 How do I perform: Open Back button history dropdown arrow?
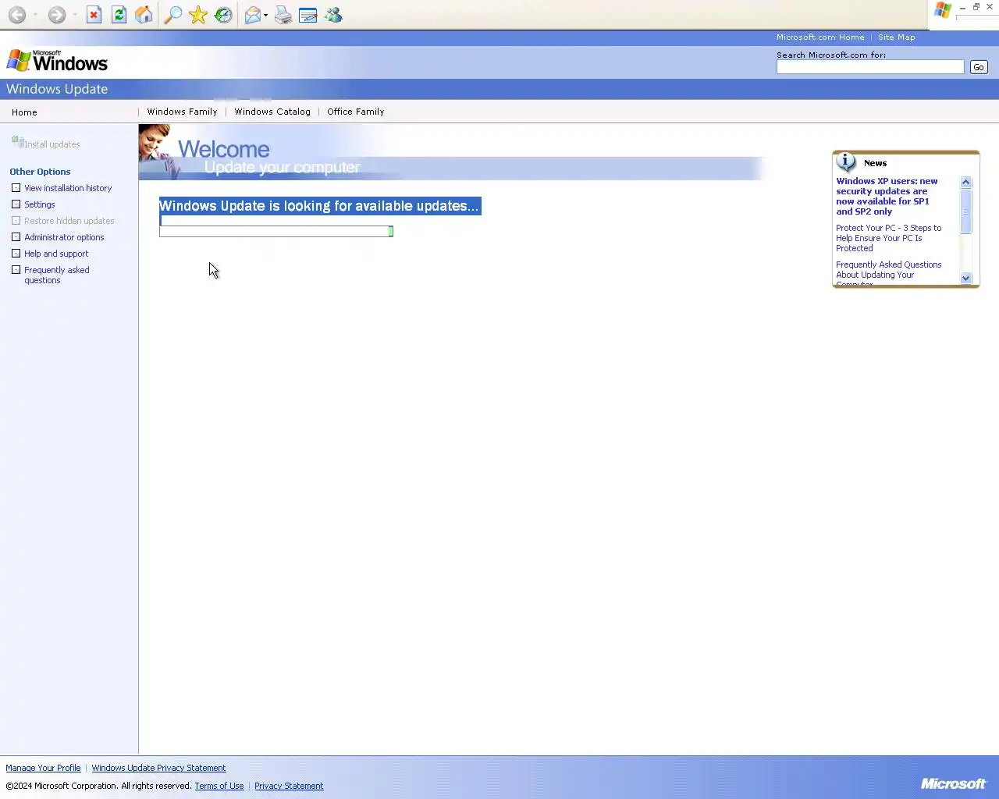tap(35, 15)
